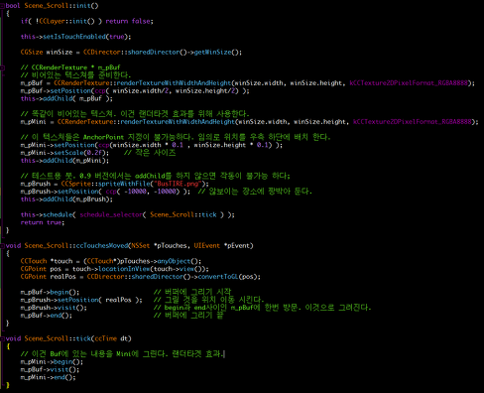Click the 'void Scene_Scroll::tick(ccTime dt)' declaration
The height and width of the screenshot is (393, 484).
[68, 338]
